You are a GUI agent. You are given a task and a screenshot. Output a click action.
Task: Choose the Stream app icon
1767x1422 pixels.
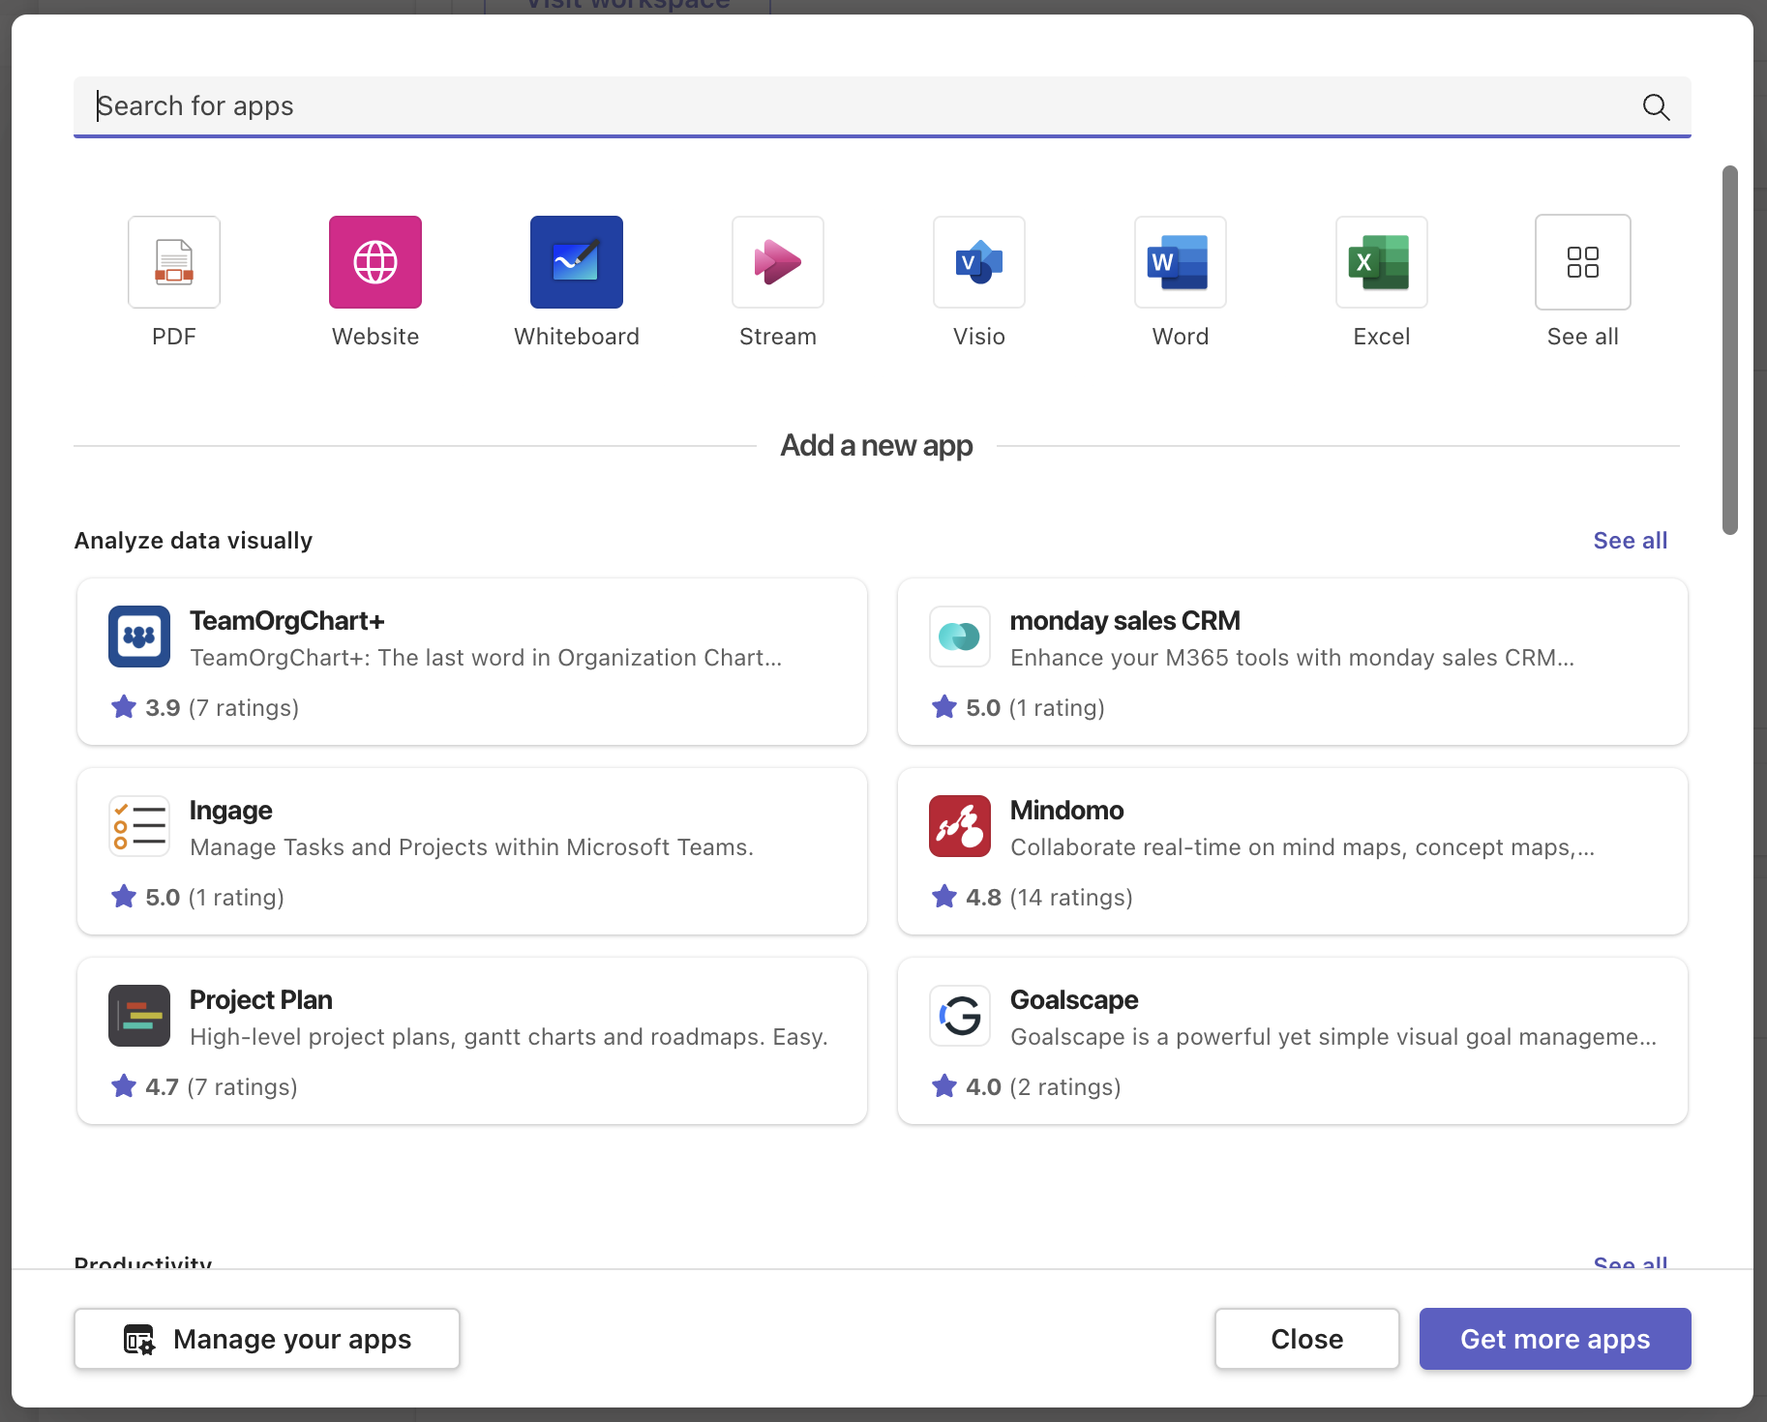point(778,262)
